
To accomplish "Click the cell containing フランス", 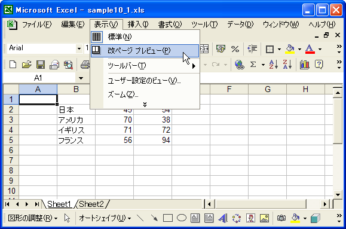I will pyautogui.click(x=76, y=141).
